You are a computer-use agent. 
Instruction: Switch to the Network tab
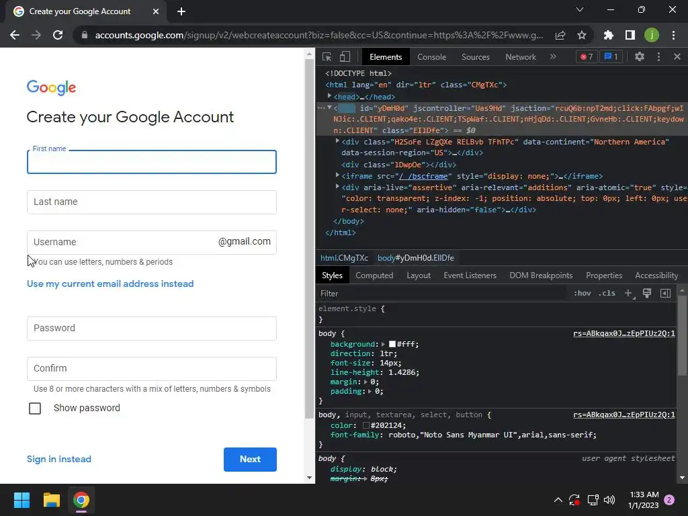tap(521, 56)
